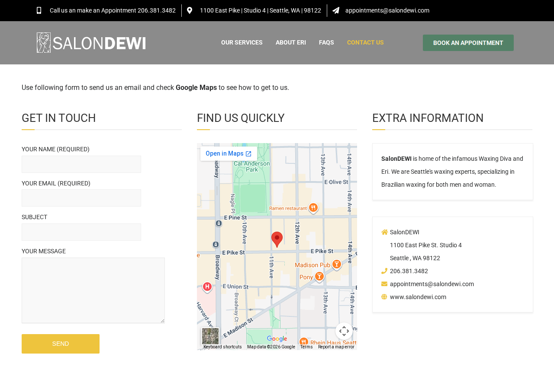The image size is (554, 389).
Task: Click the paper plane icon beside the email
Action: point(336,10)
